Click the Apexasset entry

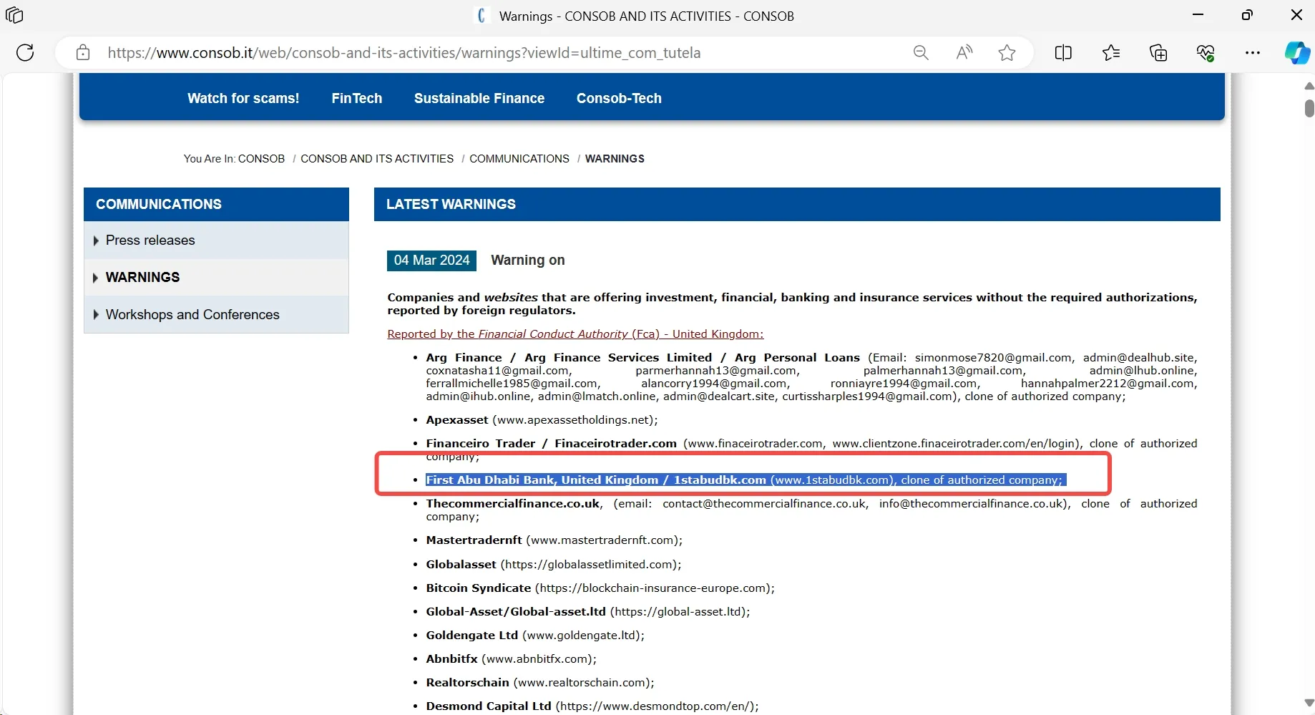coord(542,420)
